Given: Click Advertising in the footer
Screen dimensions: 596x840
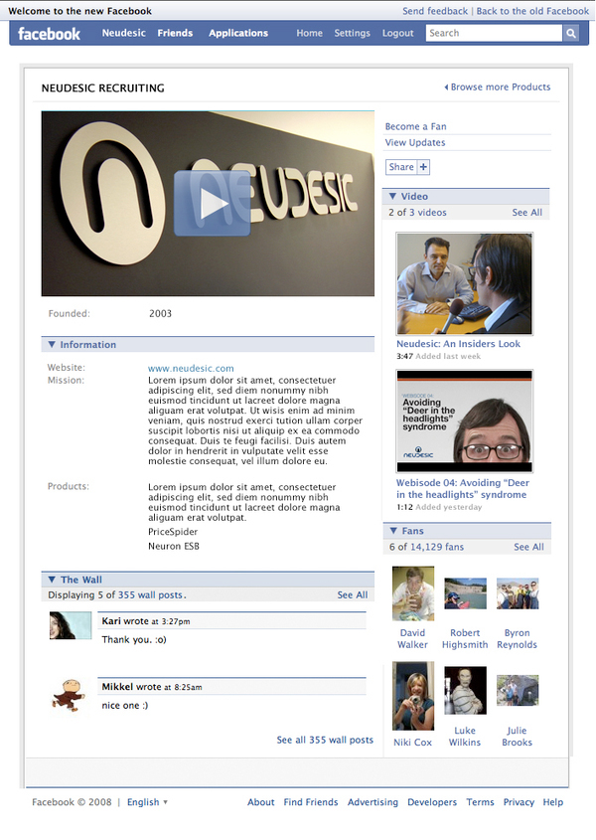Looking at the screenshot, I should pyautogui.click(x=372, y=802).
